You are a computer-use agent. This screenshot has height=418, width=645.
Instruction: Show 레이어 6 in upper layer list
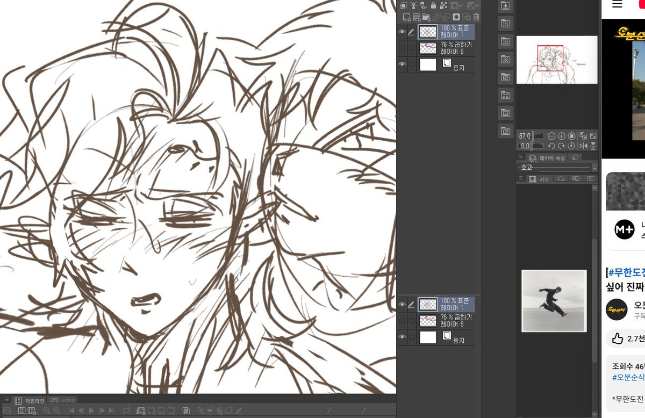[402, 48]
